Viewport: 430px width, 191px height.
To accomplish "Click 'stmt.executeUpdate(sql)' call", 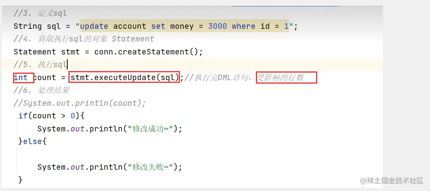I will pyautogui.click(x=125, y=78).
